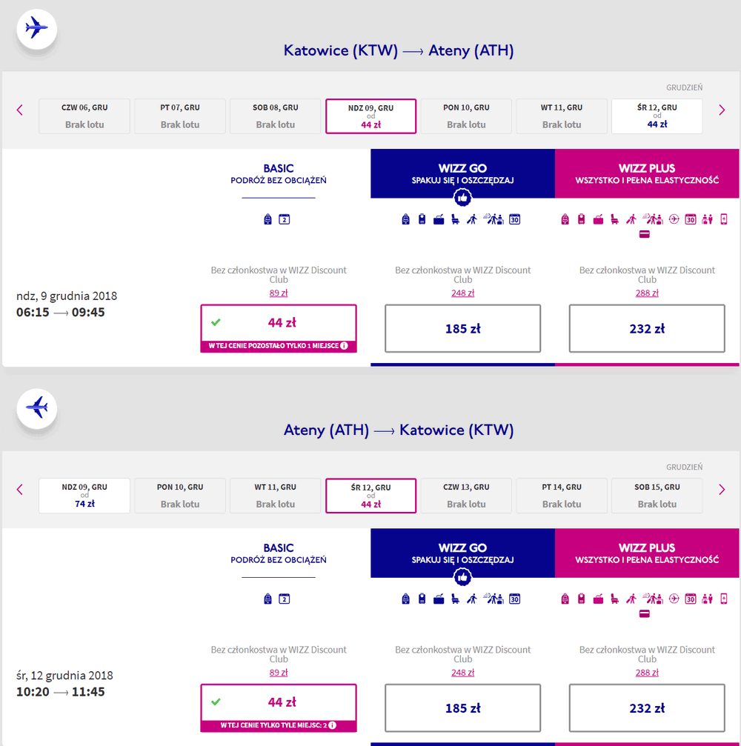Click info icon on outbound 1 miejsce banner
This screenshot has height=746, width=741.
pyautogui.click(x=344, y=346)
